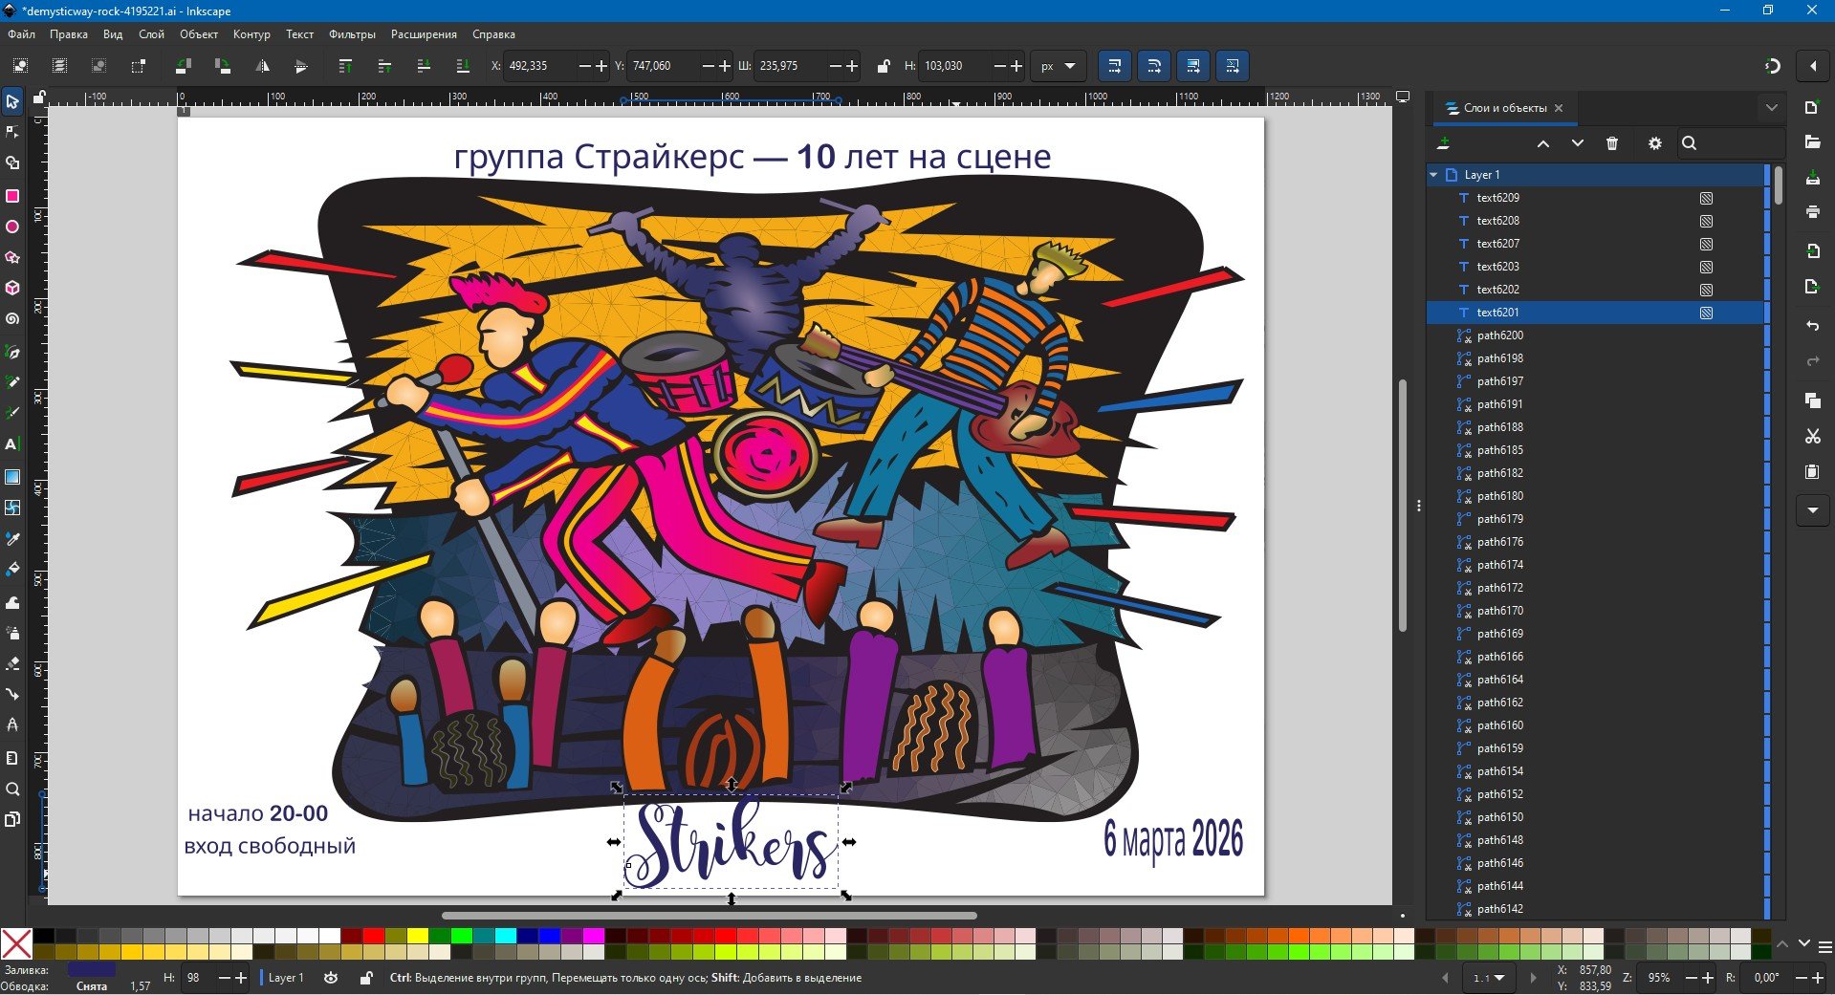Screen dimensions: 1835x995
Task: Select text6207 in the objects list
Action: [1497, 244]
